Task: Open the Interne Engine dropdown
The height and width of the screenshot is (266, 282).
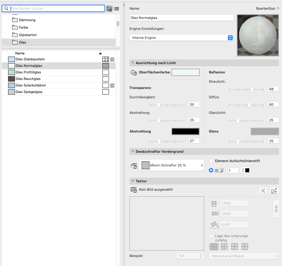Action: pyautogui.click(x=181, y=38)
